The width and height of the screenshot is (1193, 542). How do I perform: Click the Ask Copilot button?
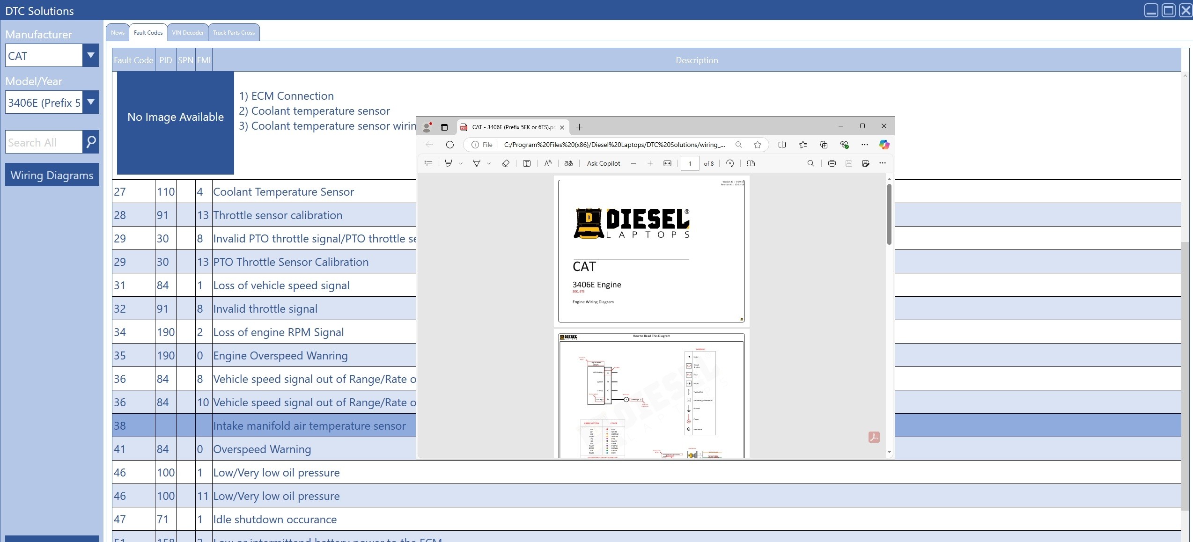click(604, 163)
